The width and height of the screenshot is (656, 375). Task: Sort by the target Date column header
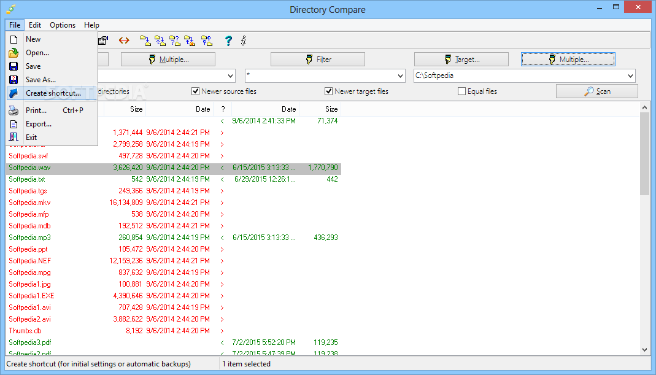266,109
